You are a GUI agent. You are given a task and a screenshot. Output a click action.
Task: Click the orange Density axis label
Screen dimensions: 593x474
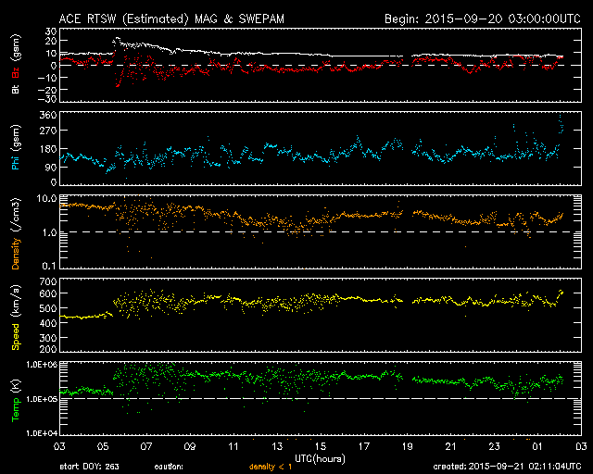point(16,231)
